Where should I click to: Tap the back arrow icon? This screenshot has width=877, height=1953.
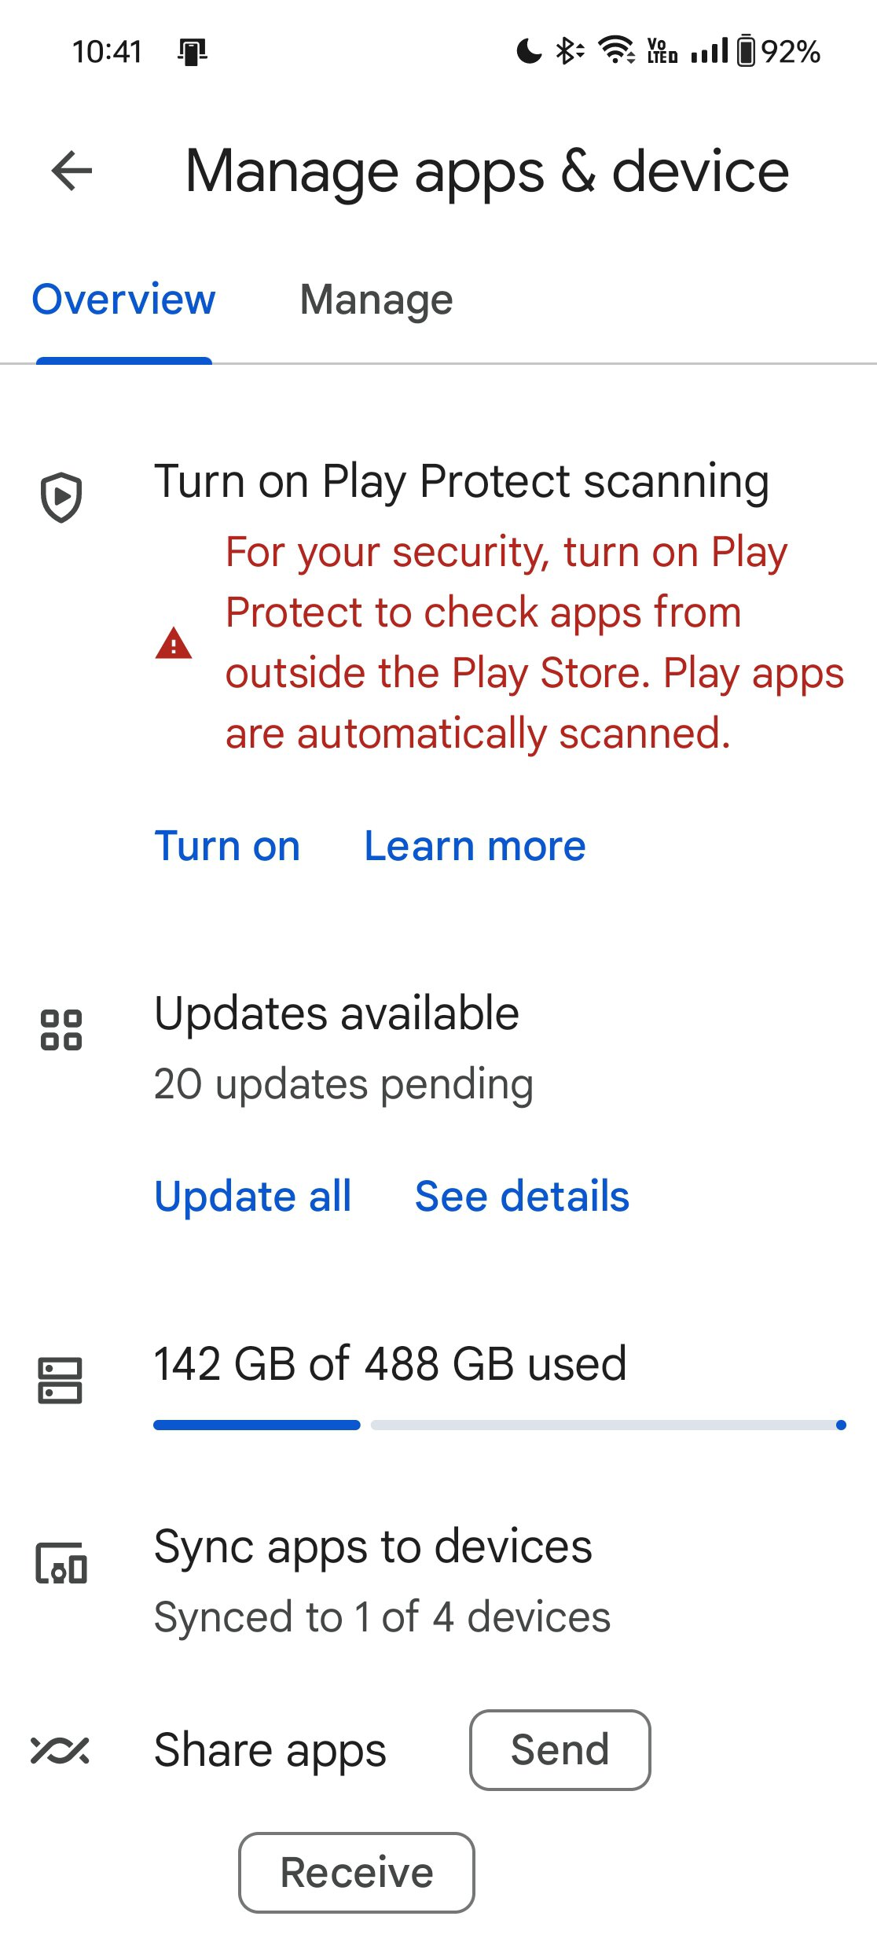pos(72,171)
